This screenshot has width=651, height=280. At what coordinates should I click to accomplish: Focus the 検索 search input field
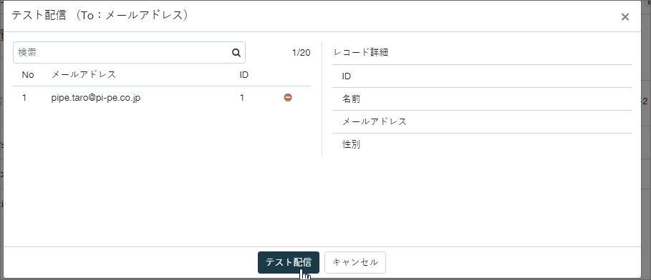[x=129, y=53]
